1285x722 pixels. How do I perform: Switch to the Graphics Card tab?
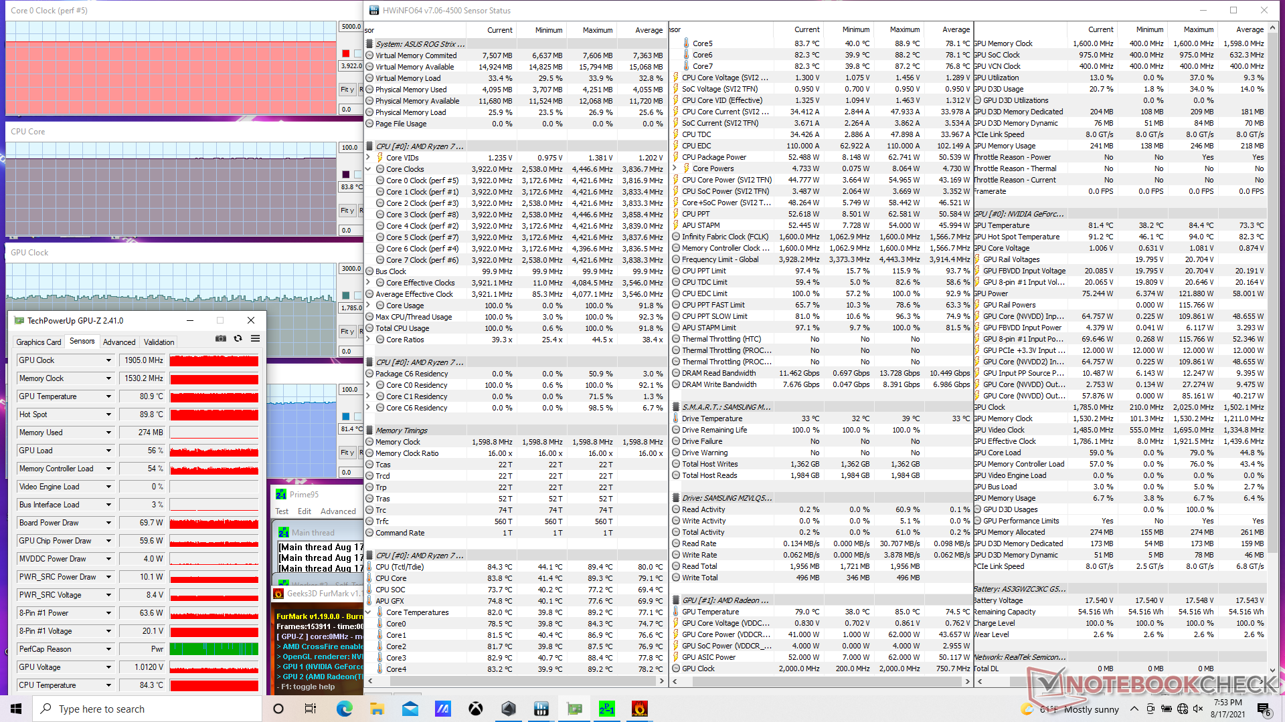coord(39,342)
